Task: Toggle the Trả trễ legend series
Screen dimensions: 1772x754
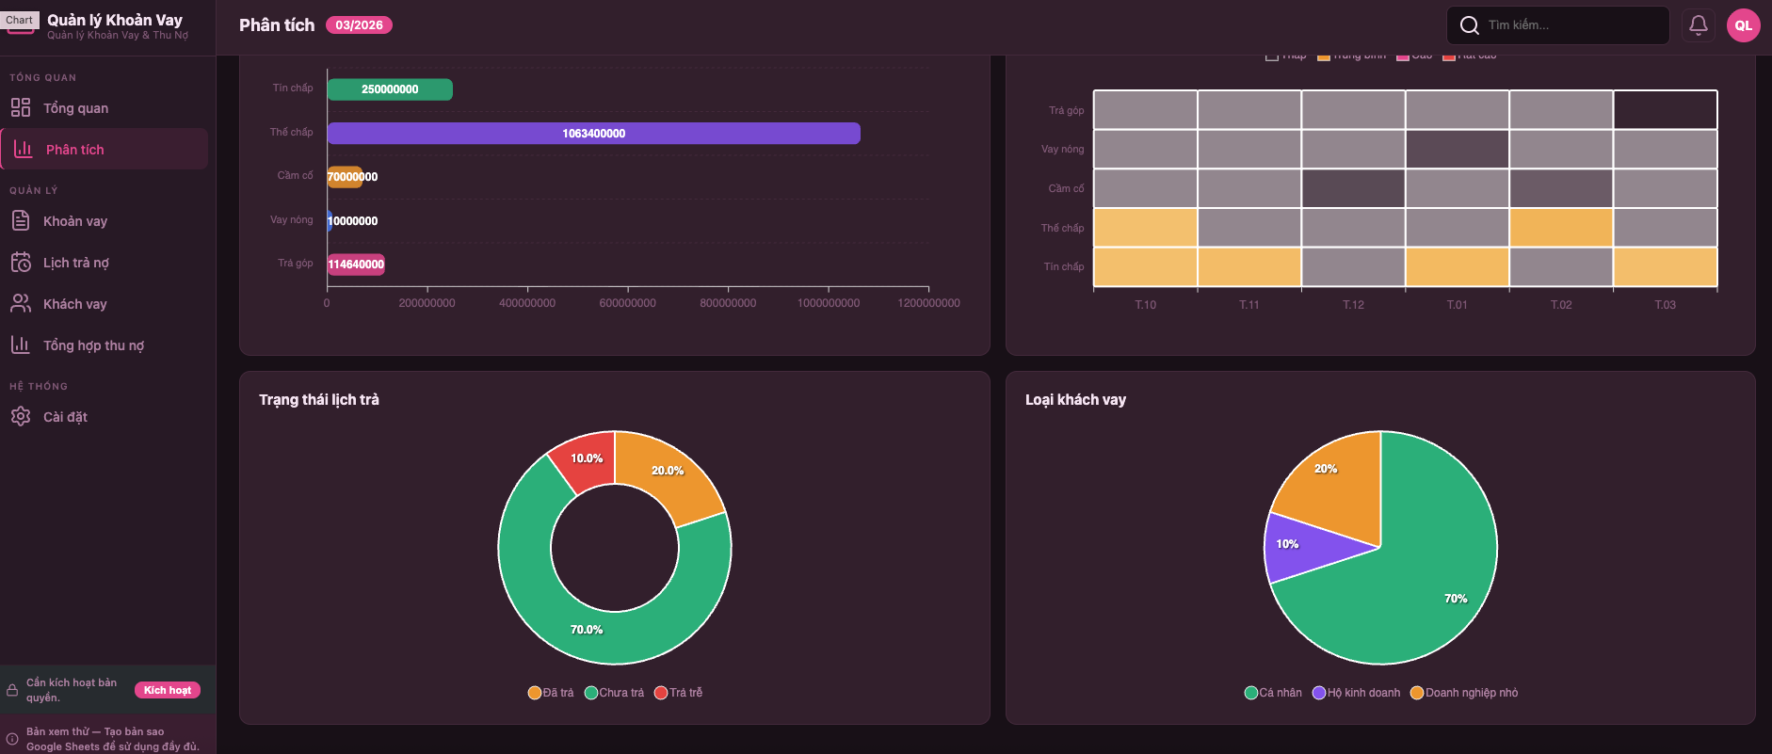Action: click(x=678, y=693)
